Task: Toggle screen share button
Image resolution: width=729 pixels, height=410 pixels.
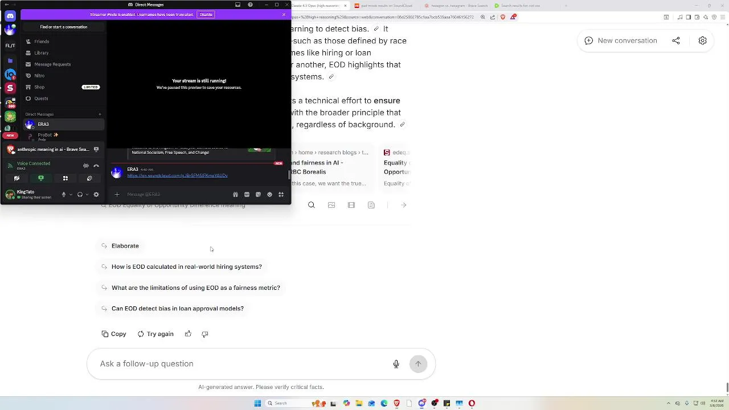Action: 40,178
